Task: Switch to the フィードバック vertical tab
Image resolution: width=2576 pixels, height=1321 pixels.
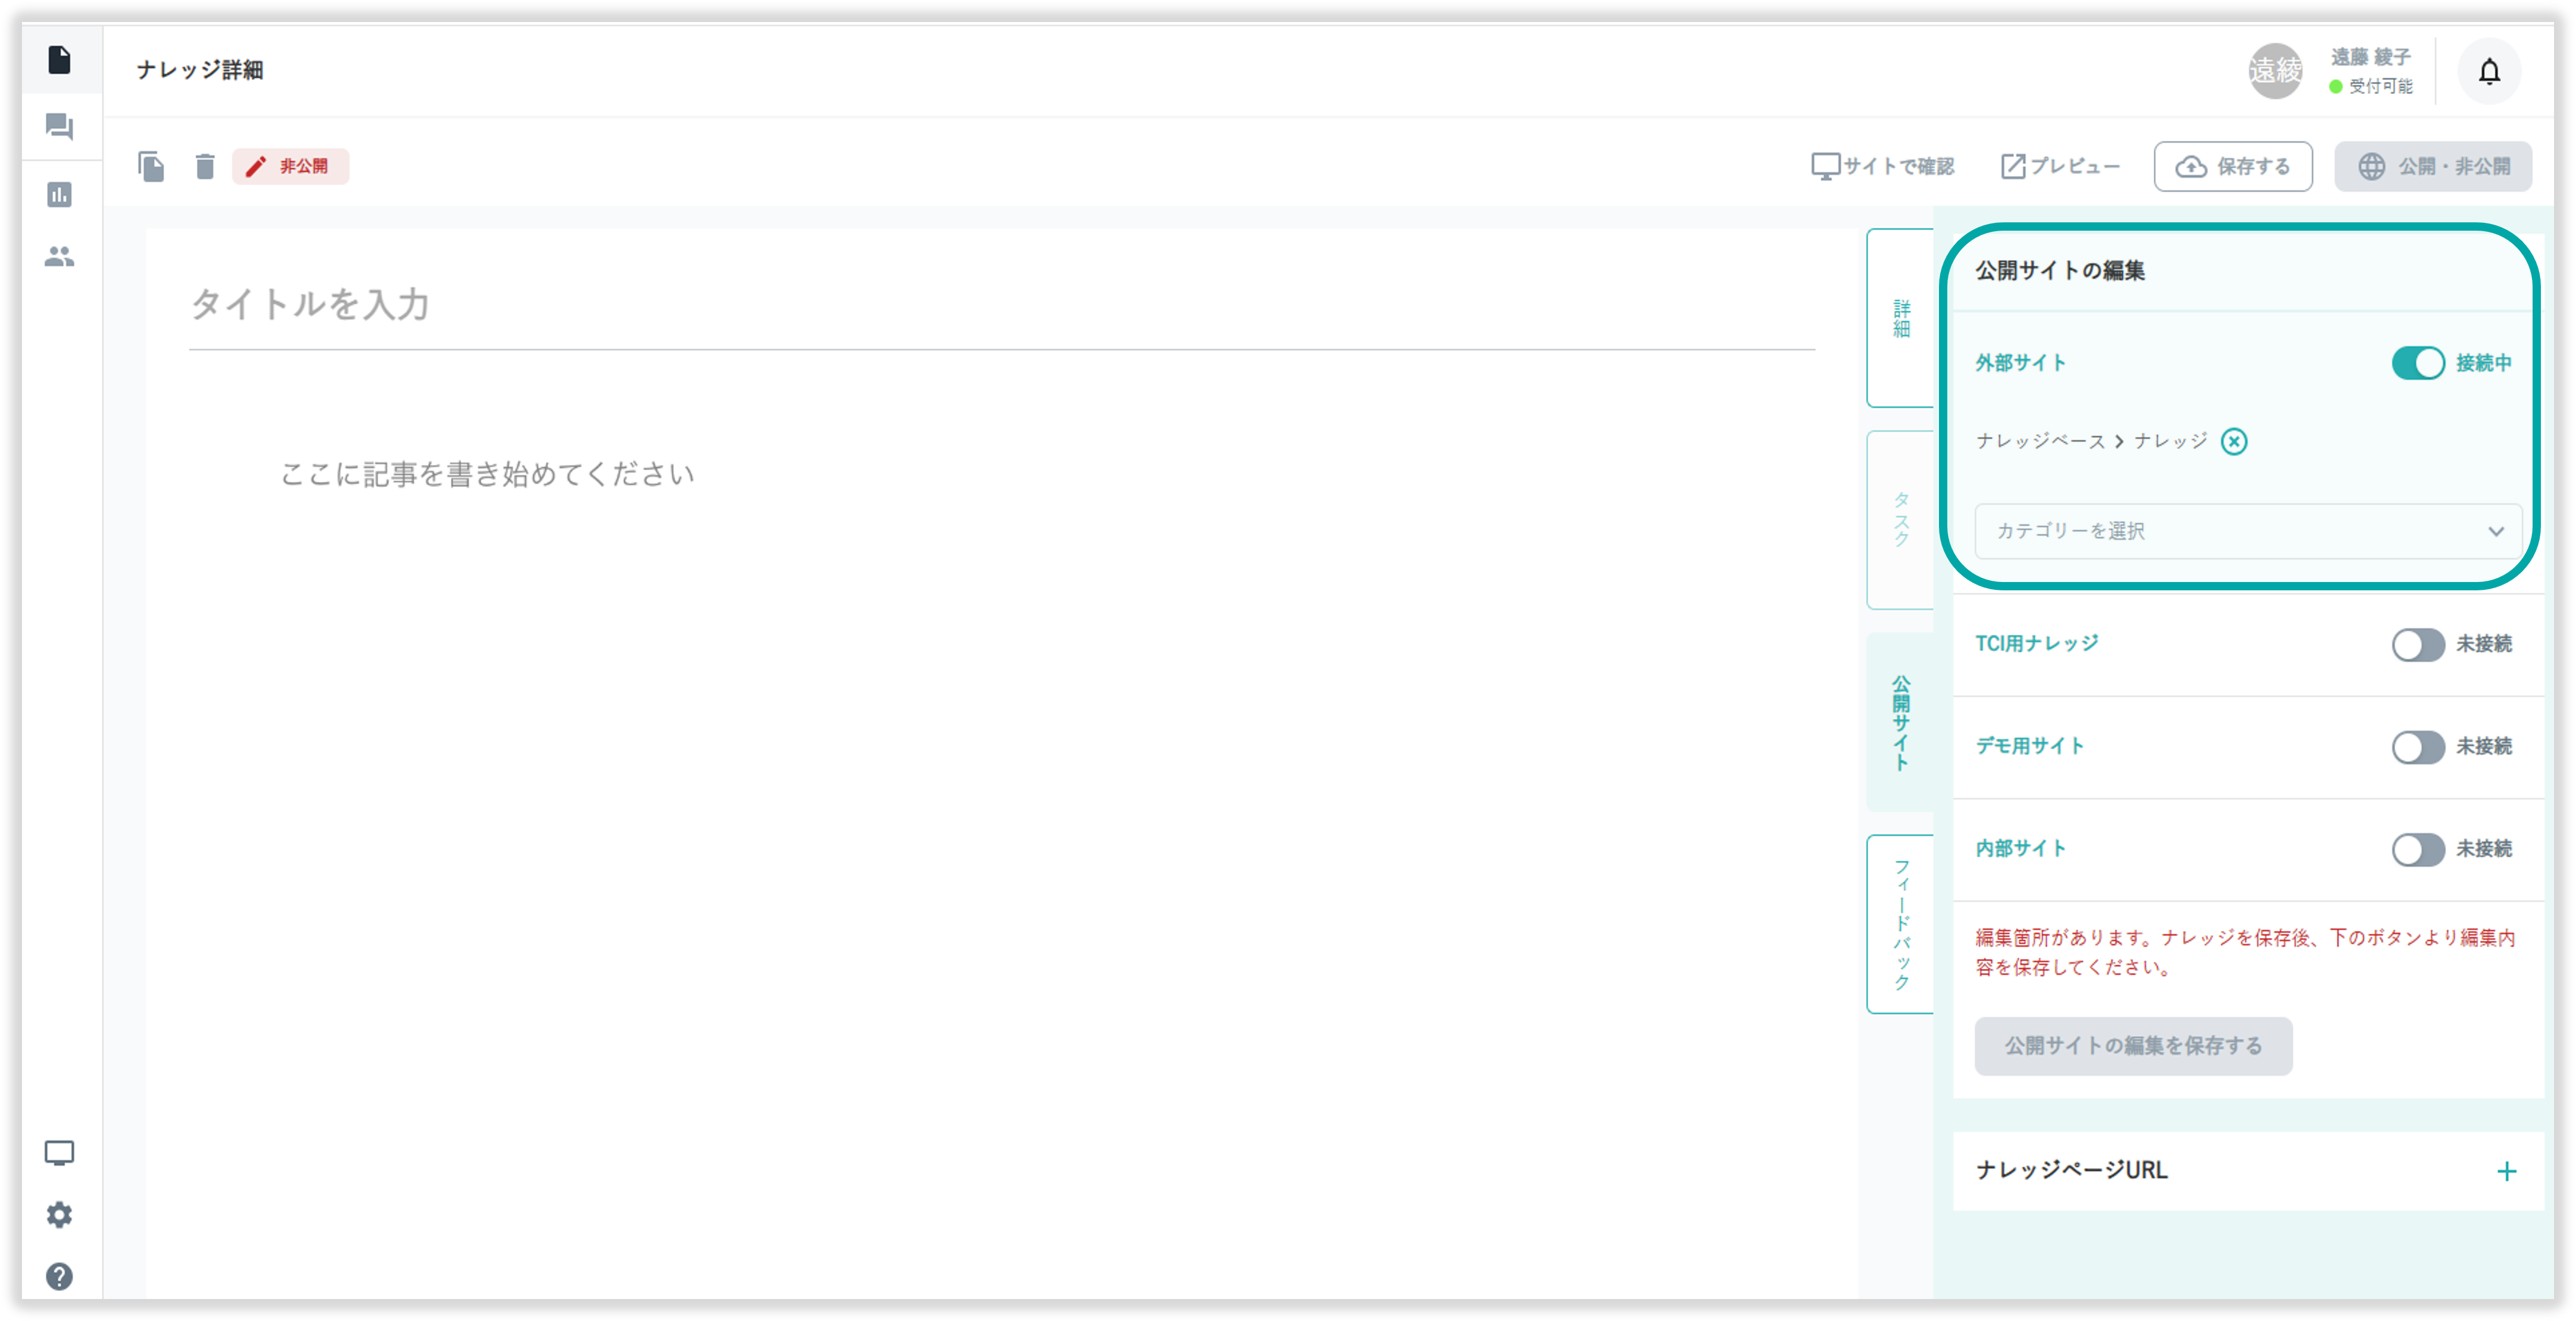Action: [x=1901, y=923]
